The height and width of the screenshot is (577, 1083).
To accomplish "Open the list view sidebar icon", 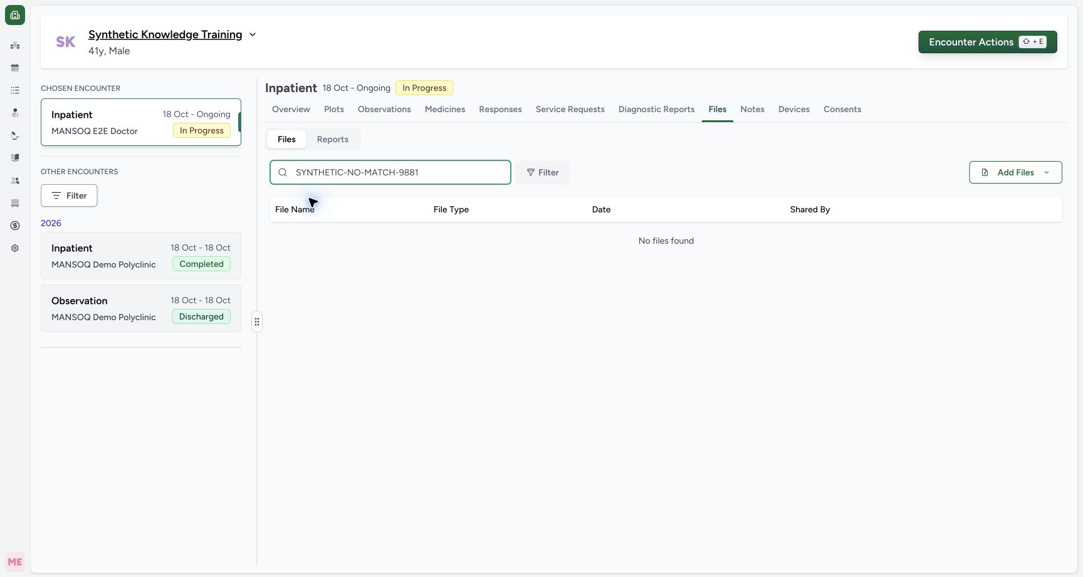I will point(15,90).
